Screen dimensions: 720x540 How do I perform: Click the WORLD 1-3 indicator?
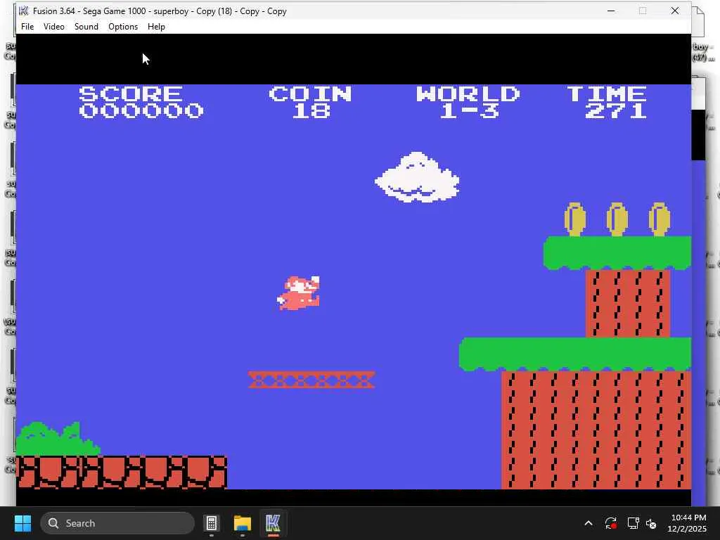click(468, 102)
